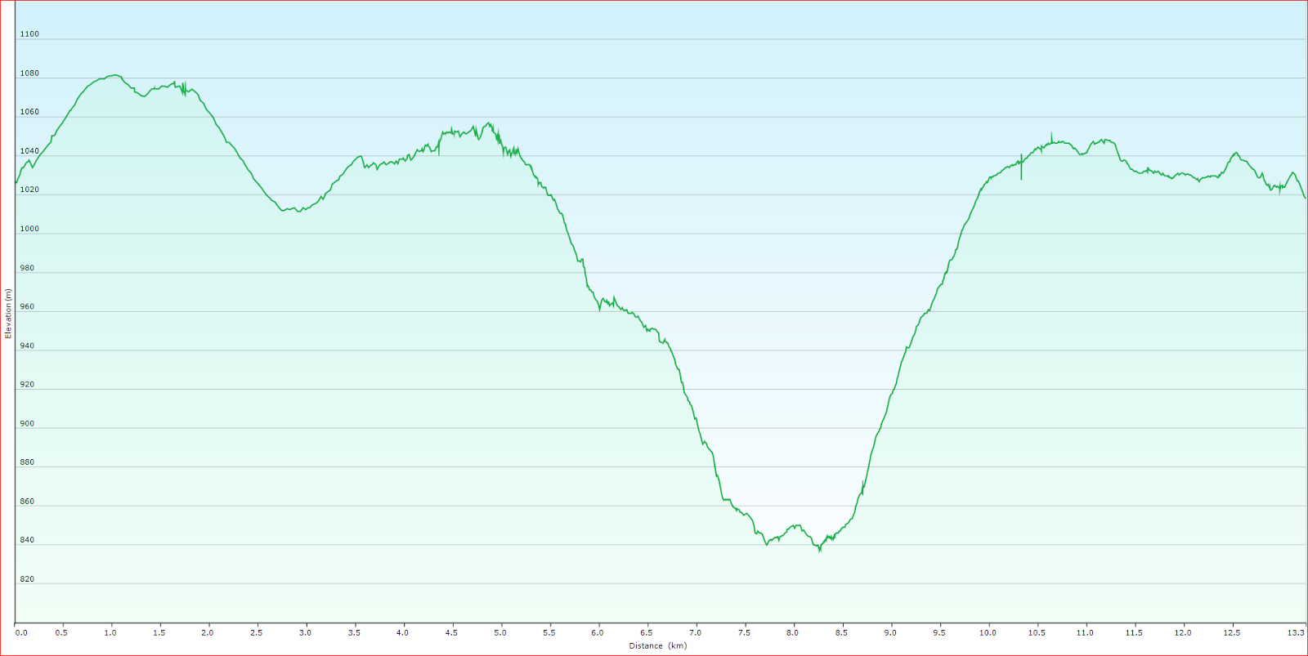Image resolution: width=1308 pixels, height=656 pixels.
Task: Click the 820 elevation axis label
Action: [x=28, y=579]
